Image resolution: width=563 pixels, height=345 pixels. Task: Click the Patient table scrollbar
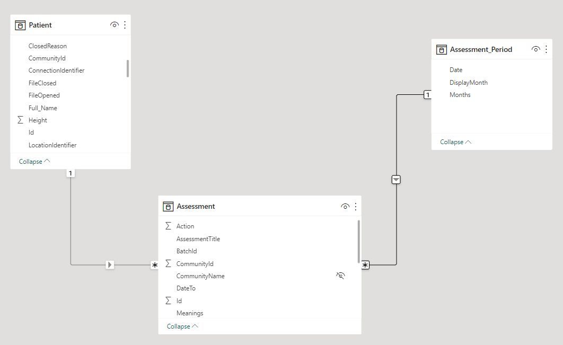(x=127, y=68)
